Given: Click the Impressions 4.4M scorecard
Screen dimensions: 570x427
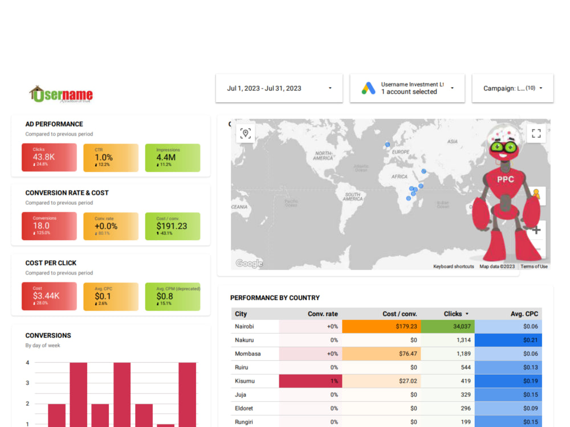Looking at the screenshot, I should click(173, 158).
